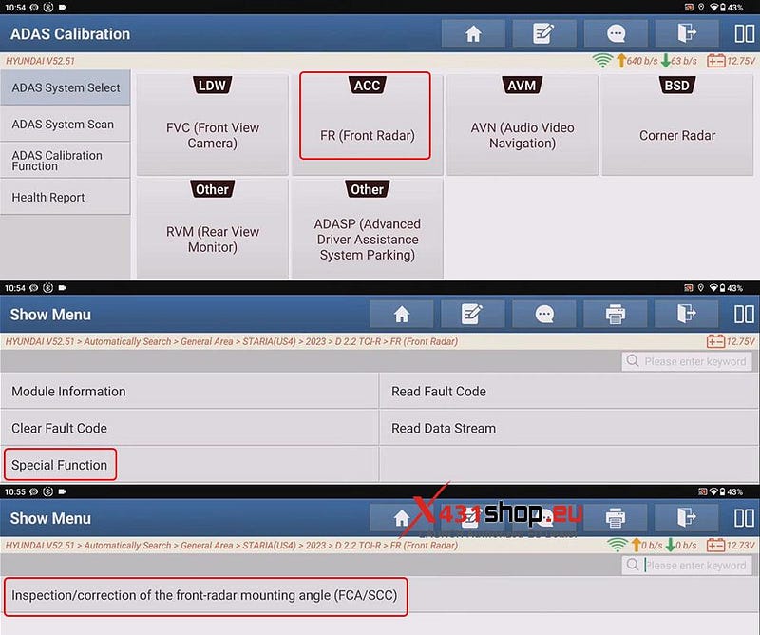Viewport: 760px width, 635px height.
Task: Open Clear Fault Code
Action: [x=189, y=428]
